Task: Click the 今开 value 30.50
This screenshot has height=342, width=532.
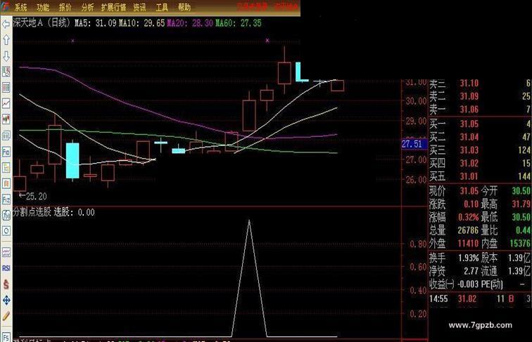Action: (521, 191)
